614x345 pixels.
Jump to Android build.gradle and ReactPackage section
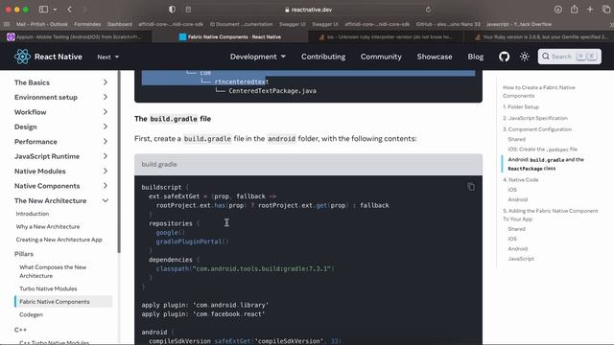(546, 164)
